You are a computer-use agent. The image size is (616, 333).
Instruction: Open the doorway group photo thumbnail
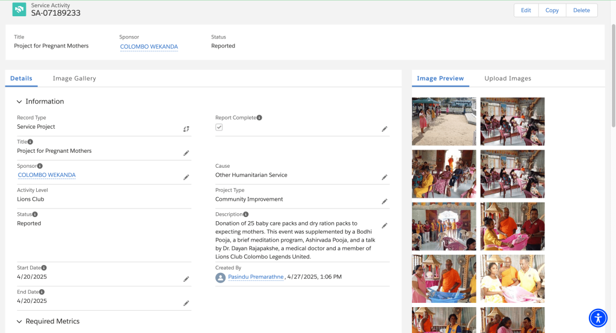(444, 227)
